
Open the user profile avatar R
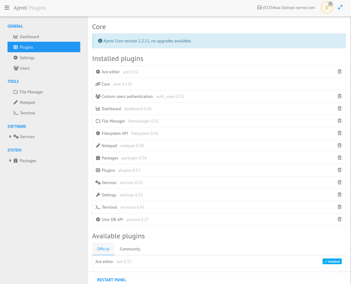[327, 8]
